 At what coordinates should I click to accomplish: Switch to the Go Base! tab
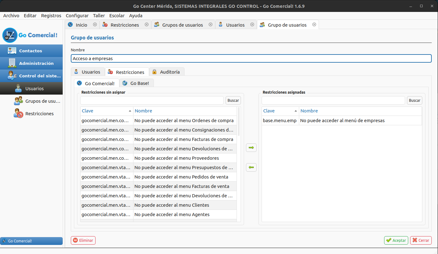tap(137, 83)
